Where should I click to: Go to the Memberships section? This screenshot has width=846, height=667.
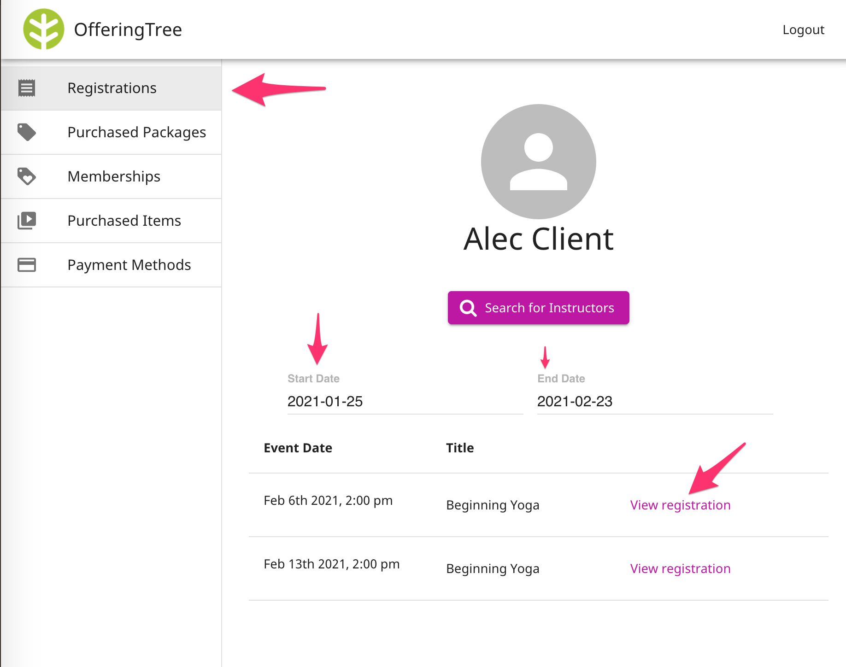[x=111, y=176]
